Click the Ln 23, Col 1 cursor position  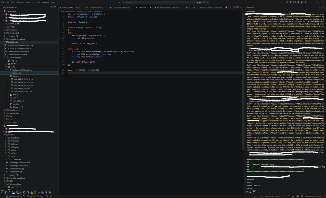pos(258,196)
